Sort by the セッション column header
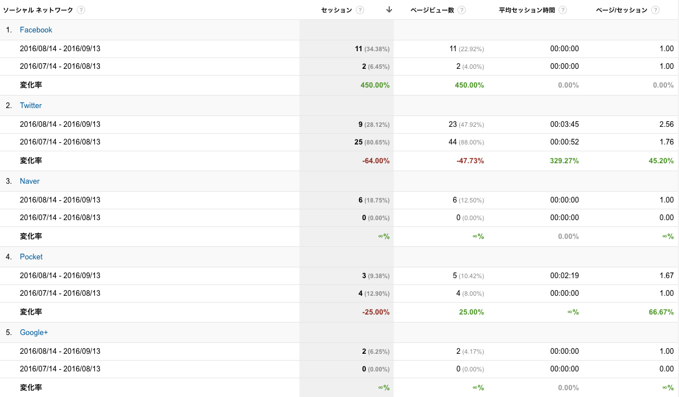Viewport: 679px width, 397px height. 336,10
